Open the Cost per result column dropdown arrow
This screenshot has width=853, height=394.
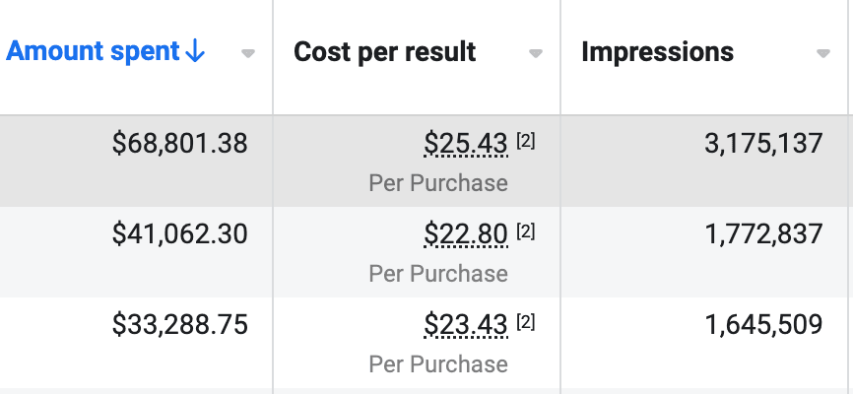pos(536,53)
